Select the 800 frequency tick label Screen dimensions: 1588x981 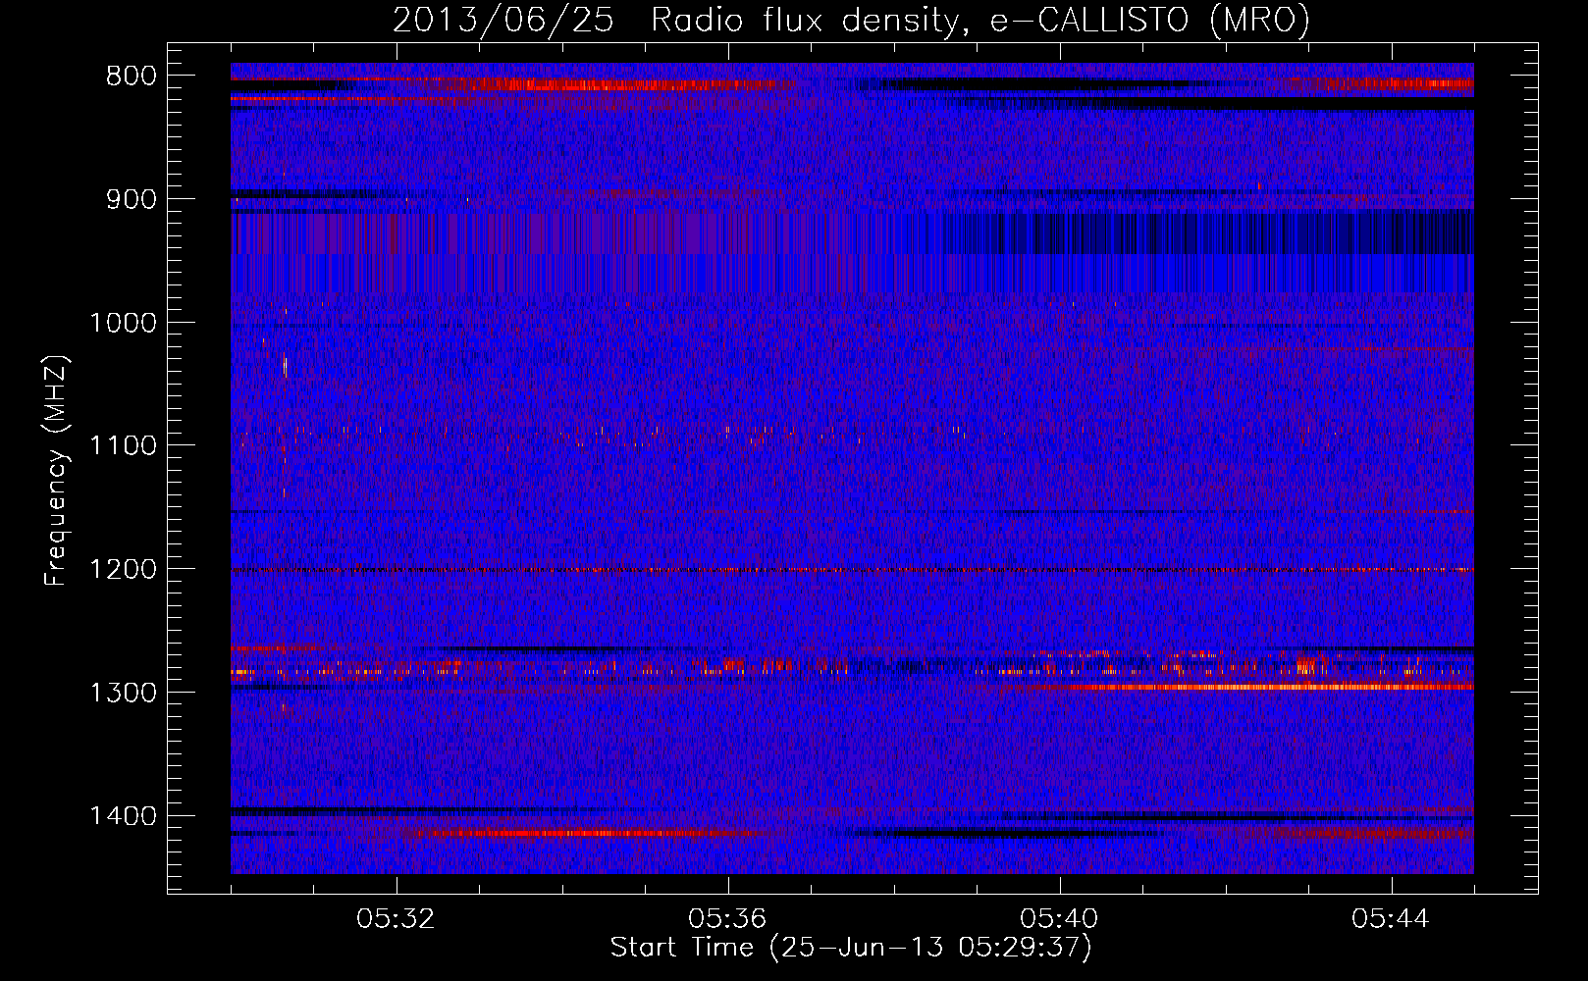132,77
